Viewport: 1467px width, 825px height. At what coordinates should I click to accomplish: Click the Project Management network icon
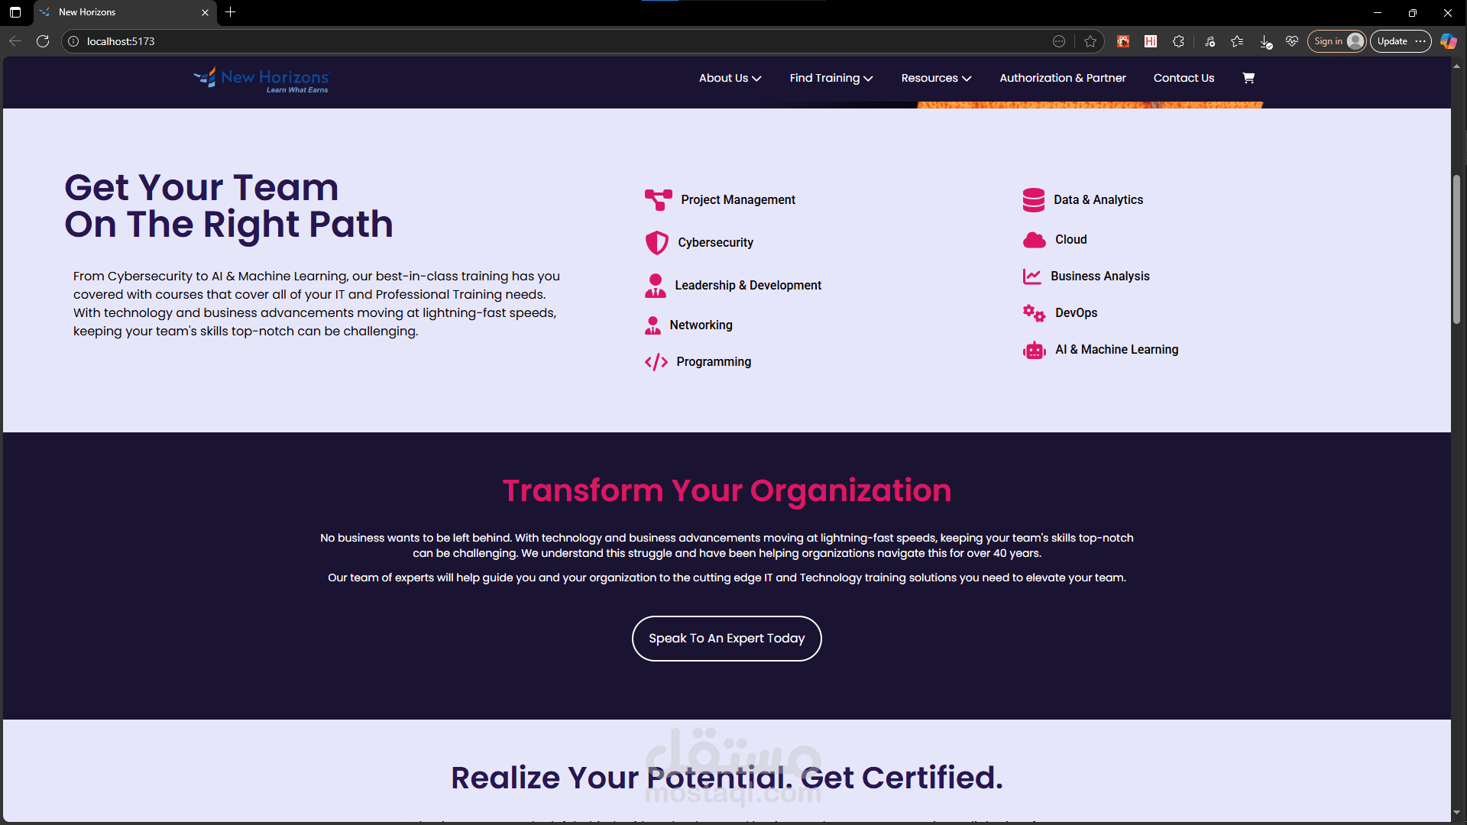pyautogui.click(x=658, y=199)
